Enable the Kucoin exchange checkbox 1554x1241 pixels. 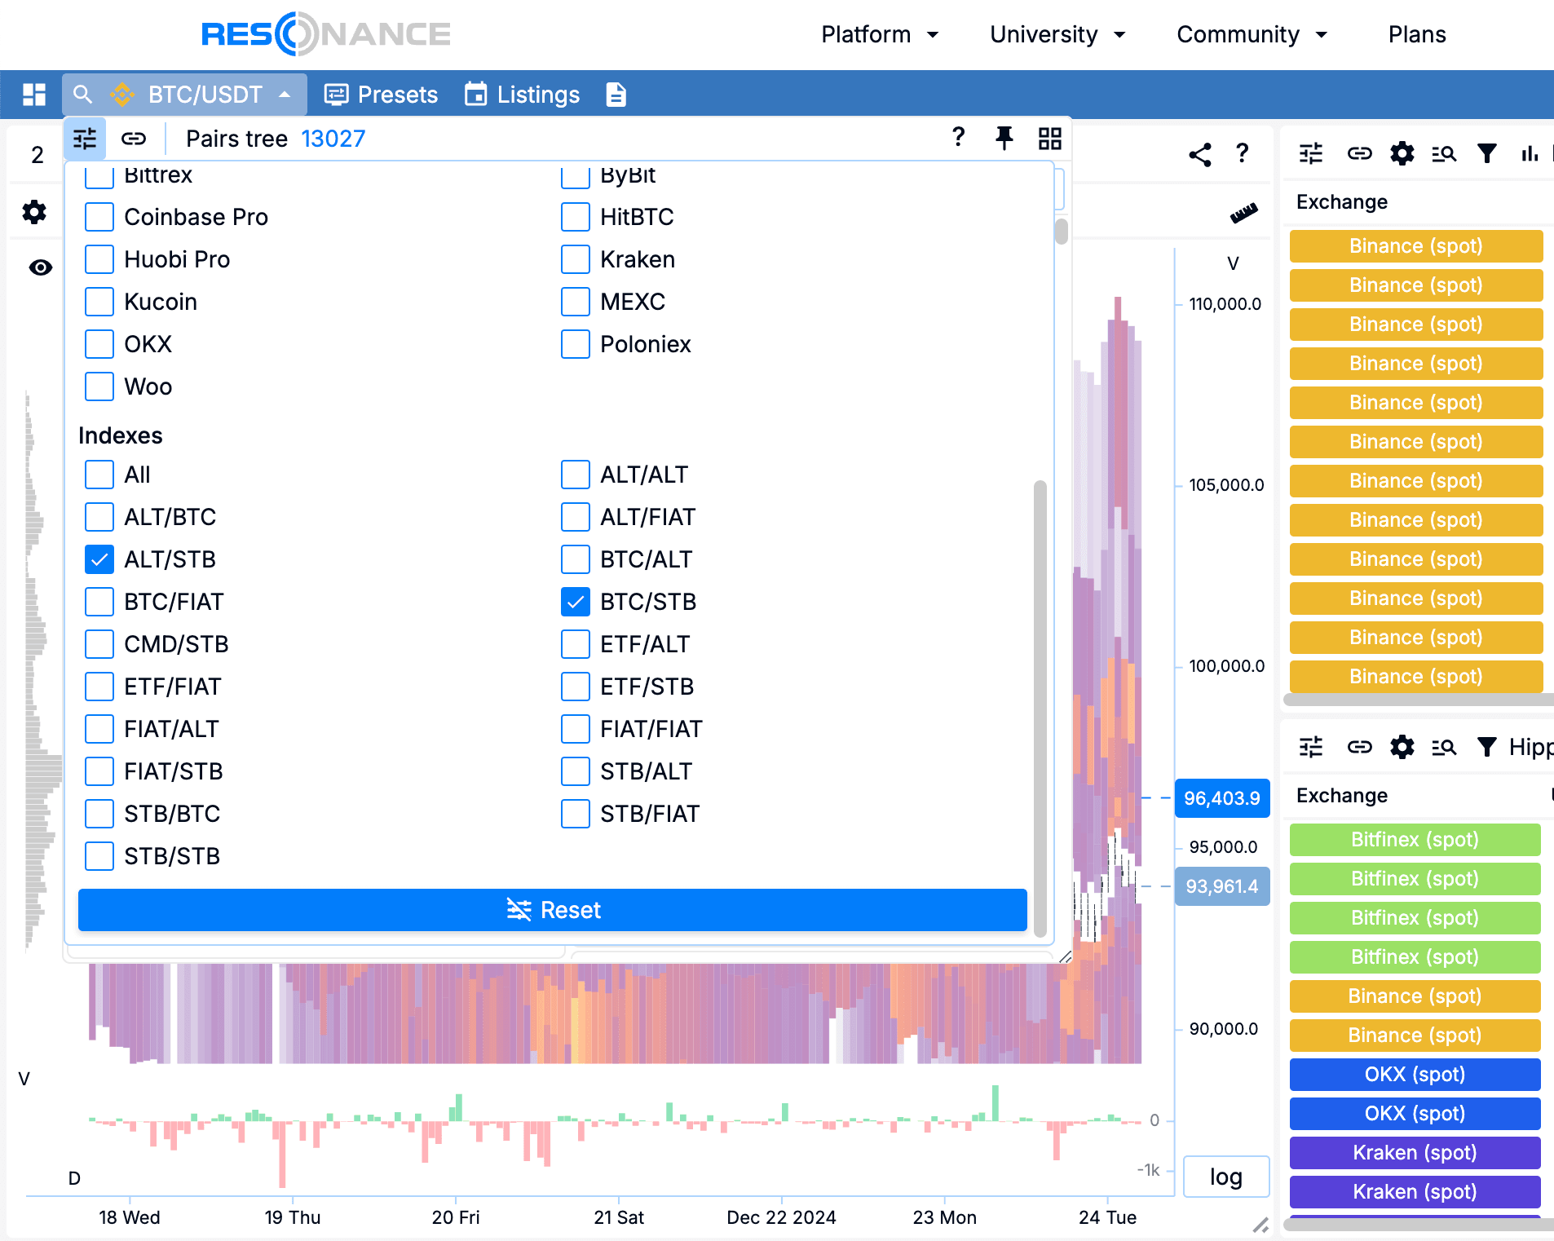pyautogui.click(x=99, y=302)
